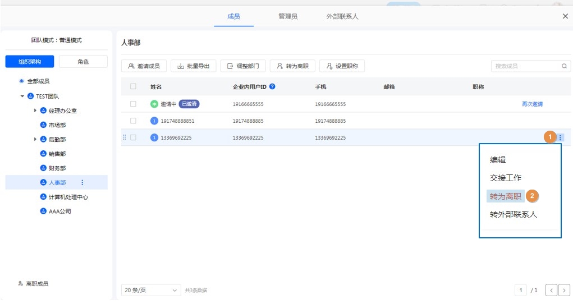Click the help icon beside 企业内用户ID
Screen dimensions: 573x304
pos(272,87)
